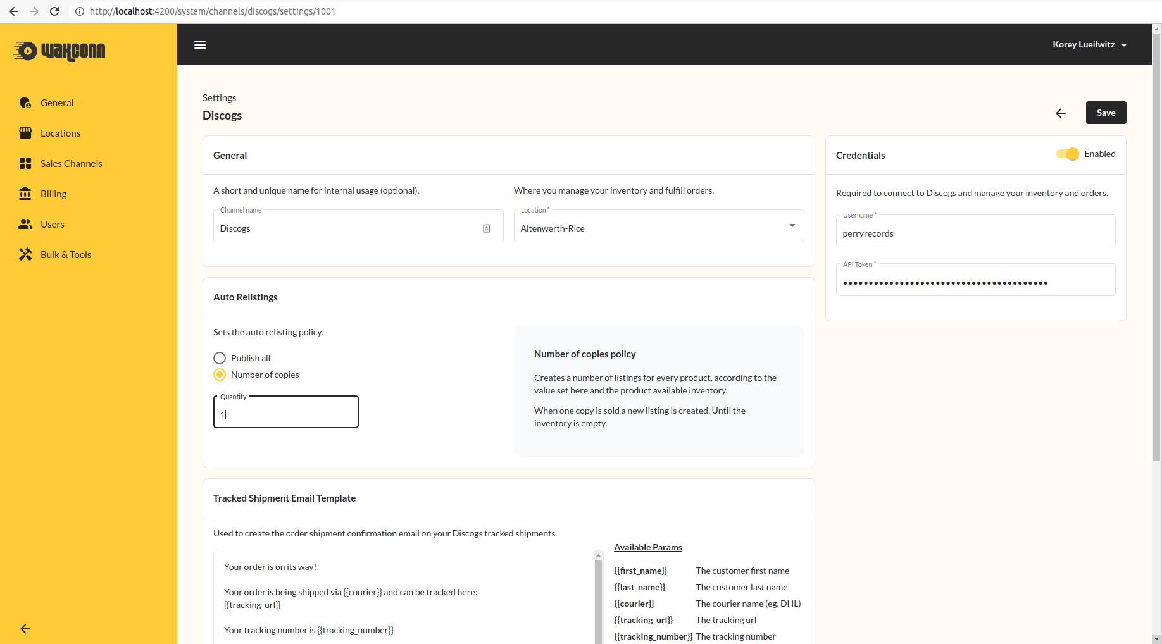Screen dimensions: 1162x644
Task: Click the Locations store icon
Action: (25, 133)
